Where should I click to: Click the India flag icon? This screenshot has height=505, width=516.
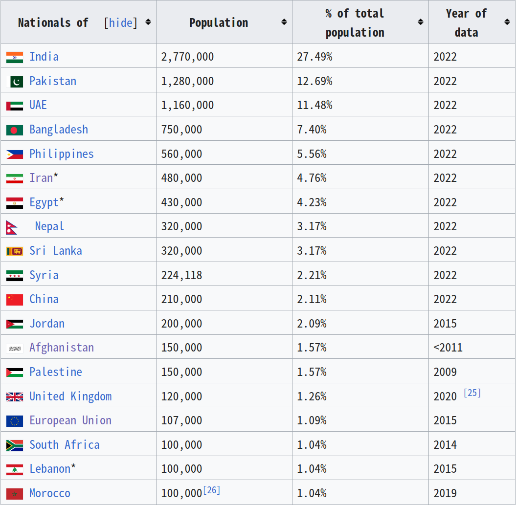point(15,57)
